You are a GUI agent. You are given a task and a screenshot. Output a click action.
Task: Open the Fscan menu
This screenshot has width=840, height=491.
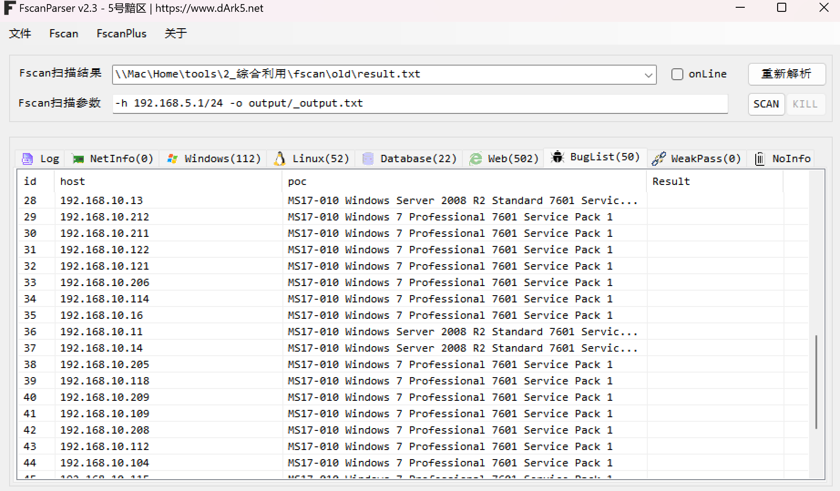tap(64, 34)
